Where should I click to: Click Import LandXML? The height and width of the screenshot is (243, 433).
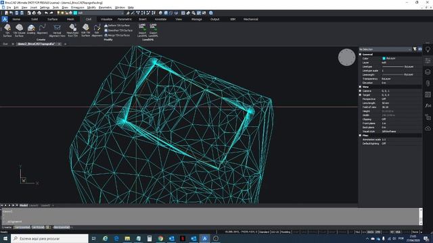click(142, 30)
